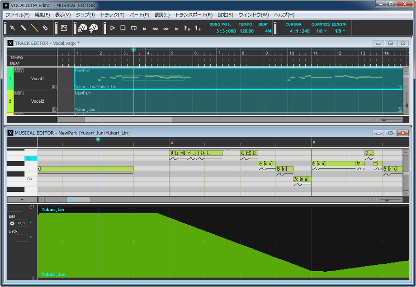This screenshot has height=287, width=416.
Task: Solo the Vocal1 track
Action: pyautogui.click(x=21, y=70)
